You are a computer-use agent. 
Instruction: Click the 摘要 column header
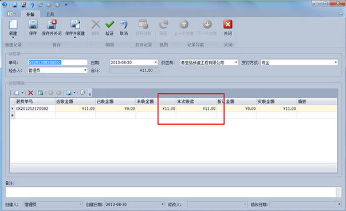click(x=317, y=101)
